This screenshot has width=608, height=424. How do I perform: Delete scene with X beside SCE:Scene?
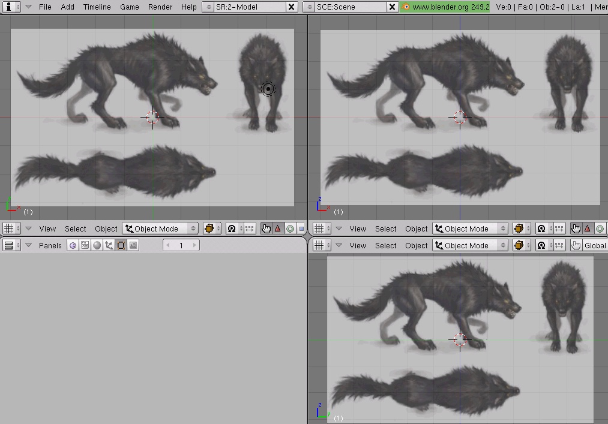393,7
